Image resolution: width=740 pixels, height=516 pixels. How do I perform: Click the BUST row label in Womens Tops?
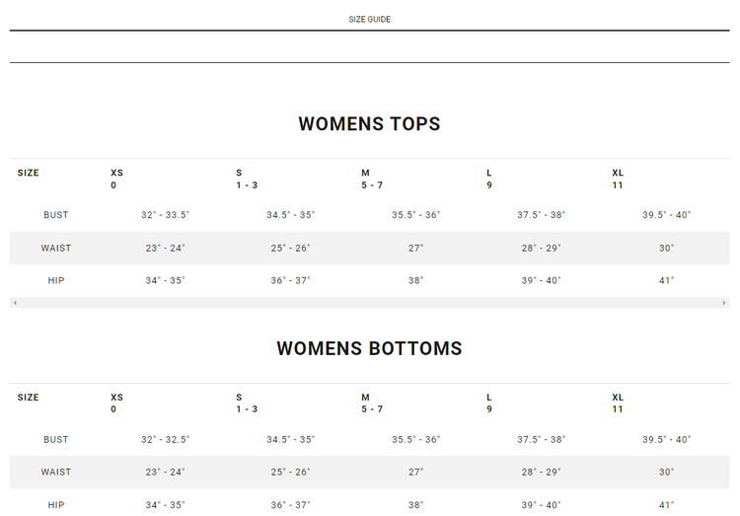(56, 215)
